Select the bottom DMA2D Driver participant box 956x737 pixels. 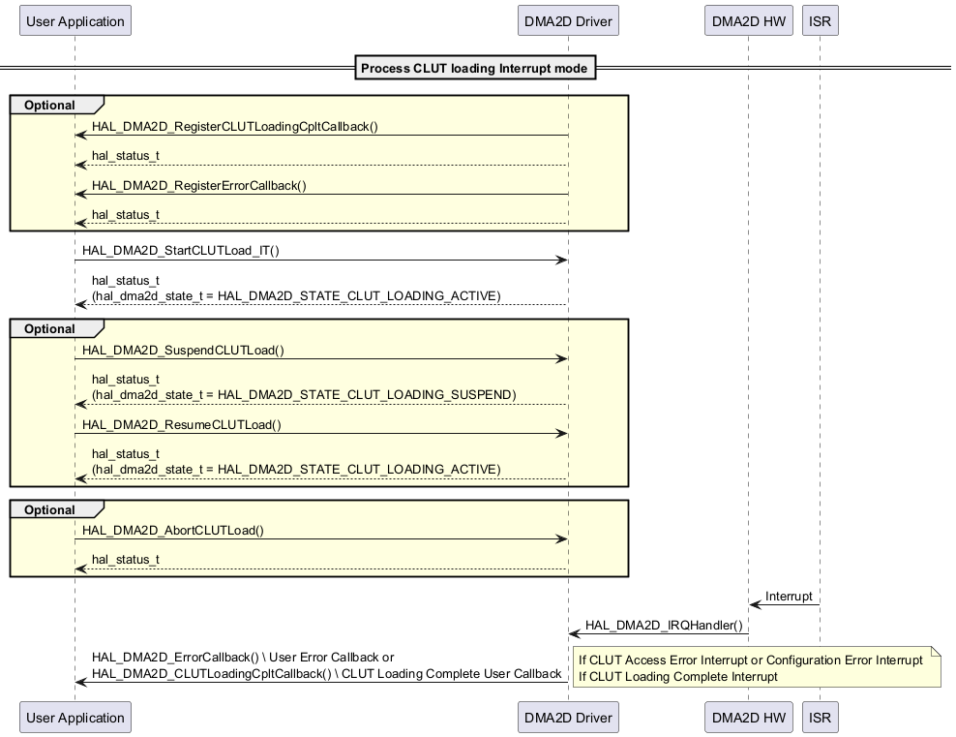coord(568,718)
